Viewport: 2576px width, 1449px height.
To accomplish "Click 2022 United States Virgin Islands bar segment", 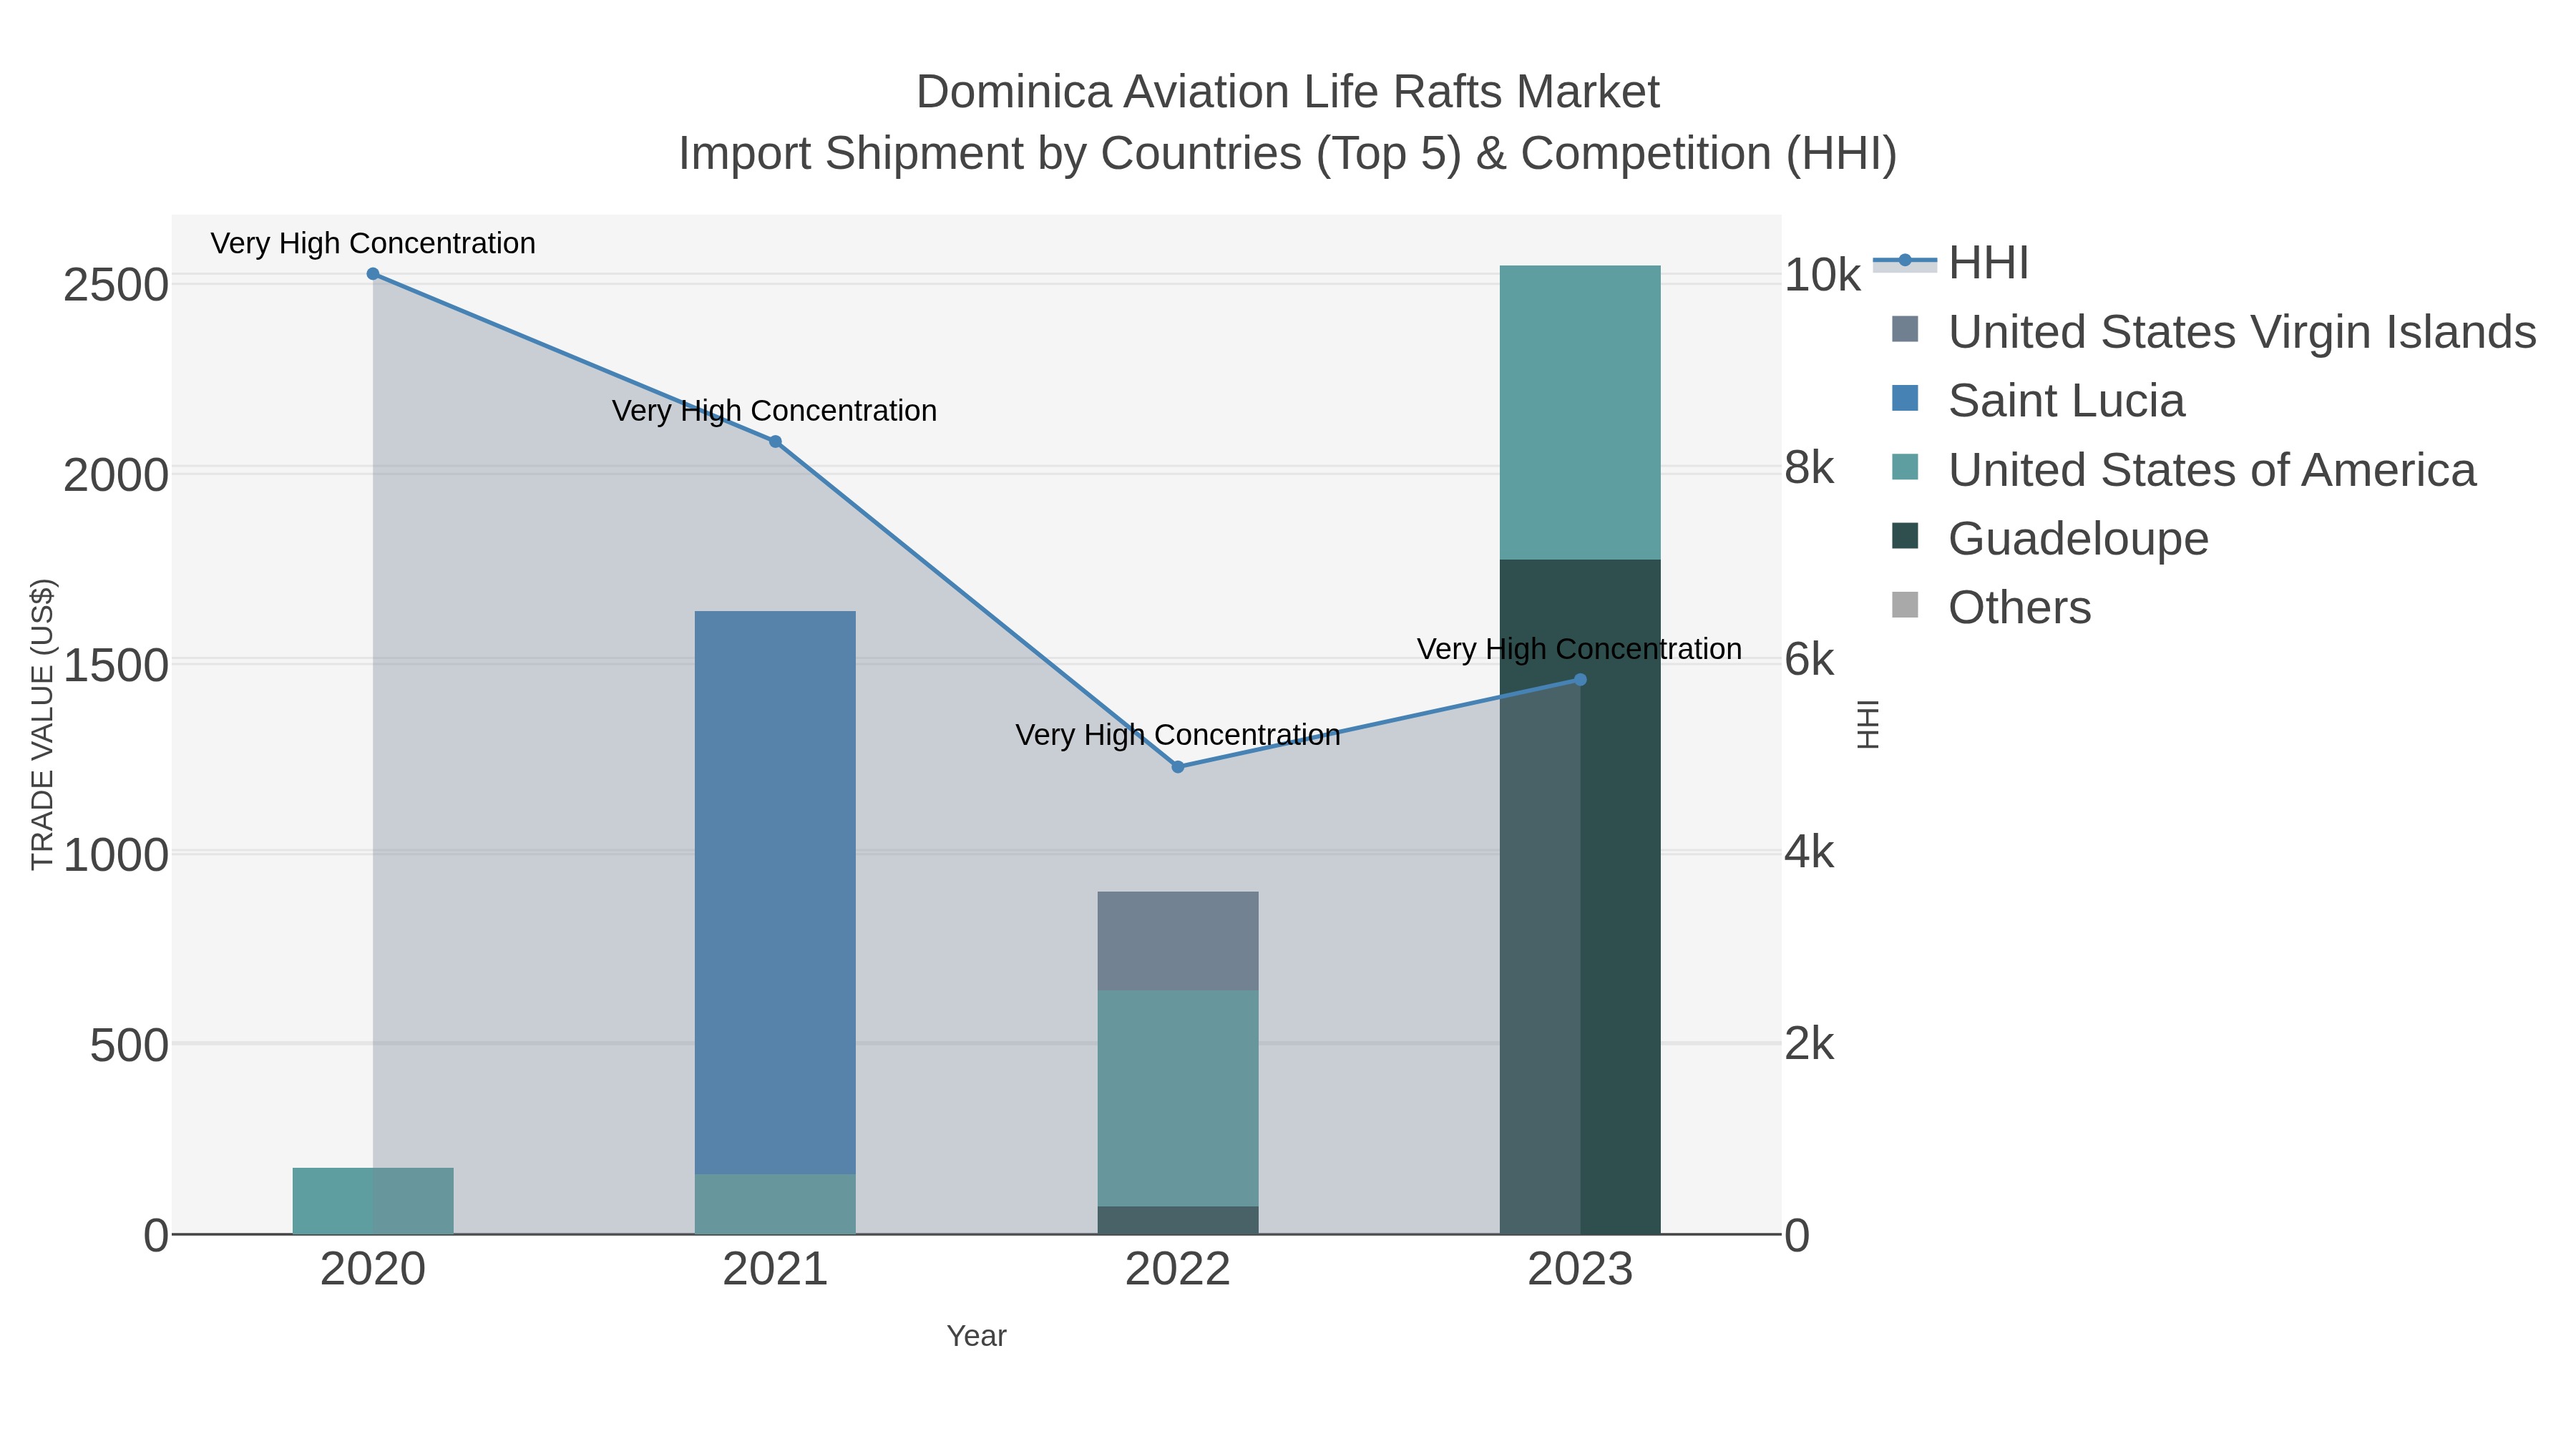I will (1178, 941).
